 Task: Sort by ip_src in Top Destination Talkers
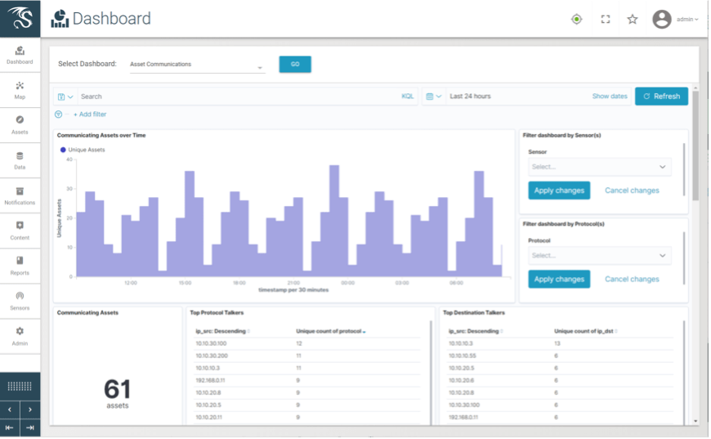coord(476,331)
